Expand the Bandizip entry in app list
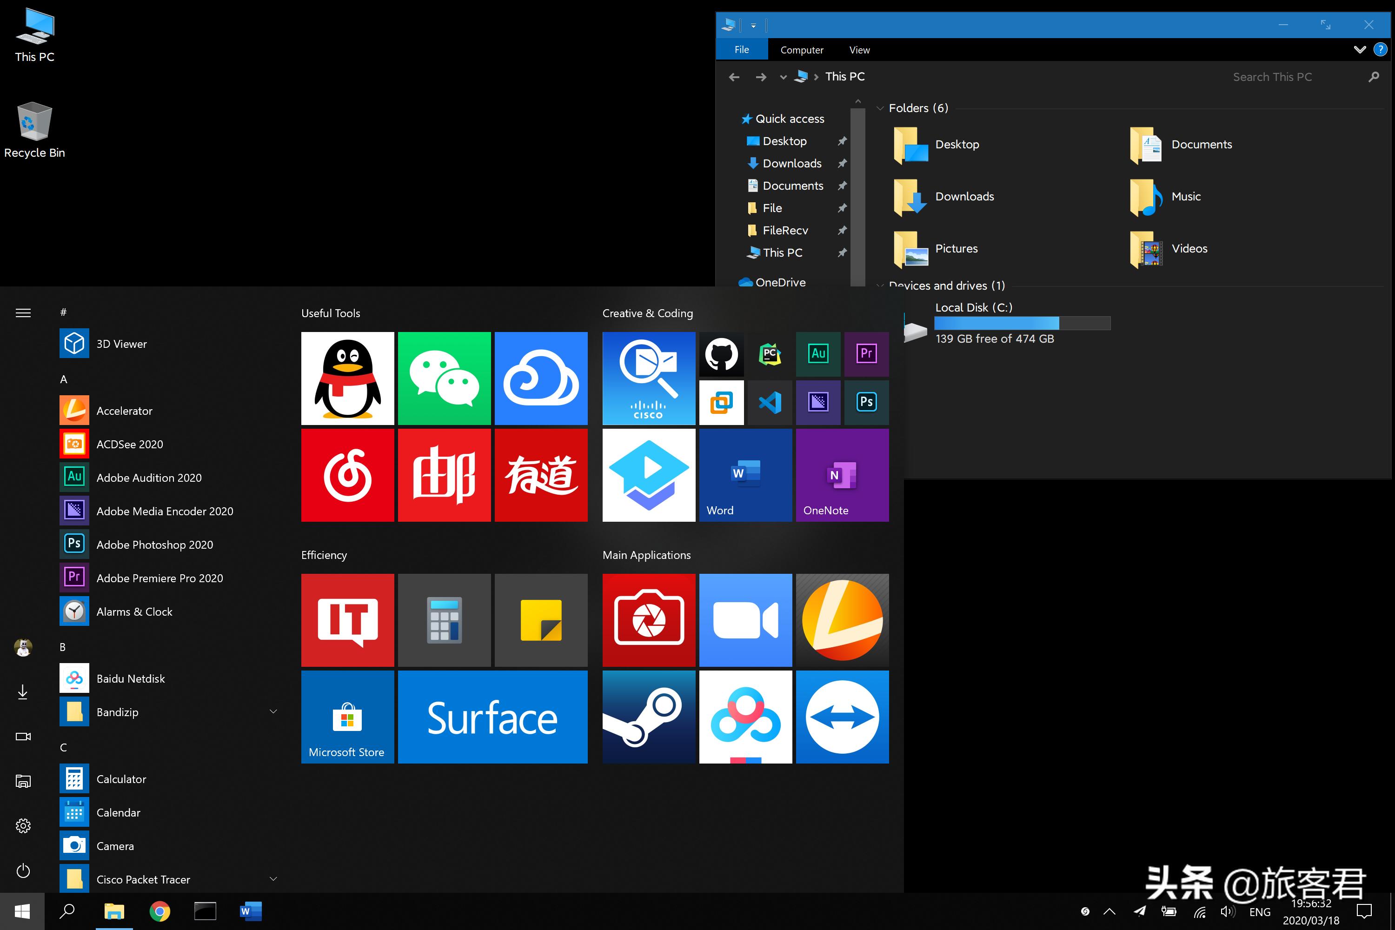 click(273, 711)
